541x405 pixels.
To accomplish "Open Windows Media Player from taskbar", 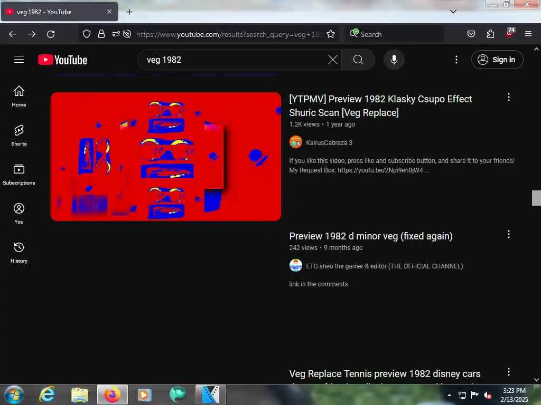I will (x=144, y=394).
